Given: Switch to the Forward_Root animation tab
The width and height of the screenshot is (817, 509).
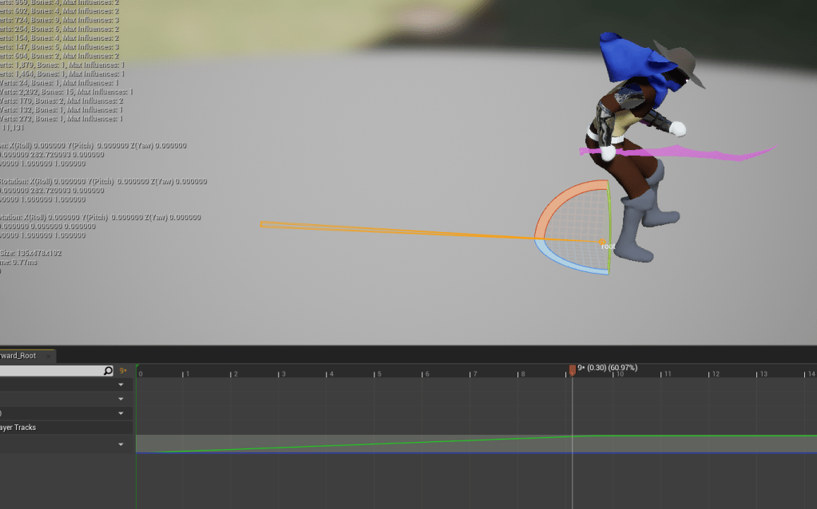Looking at the screenshot, I should (19, 356).
